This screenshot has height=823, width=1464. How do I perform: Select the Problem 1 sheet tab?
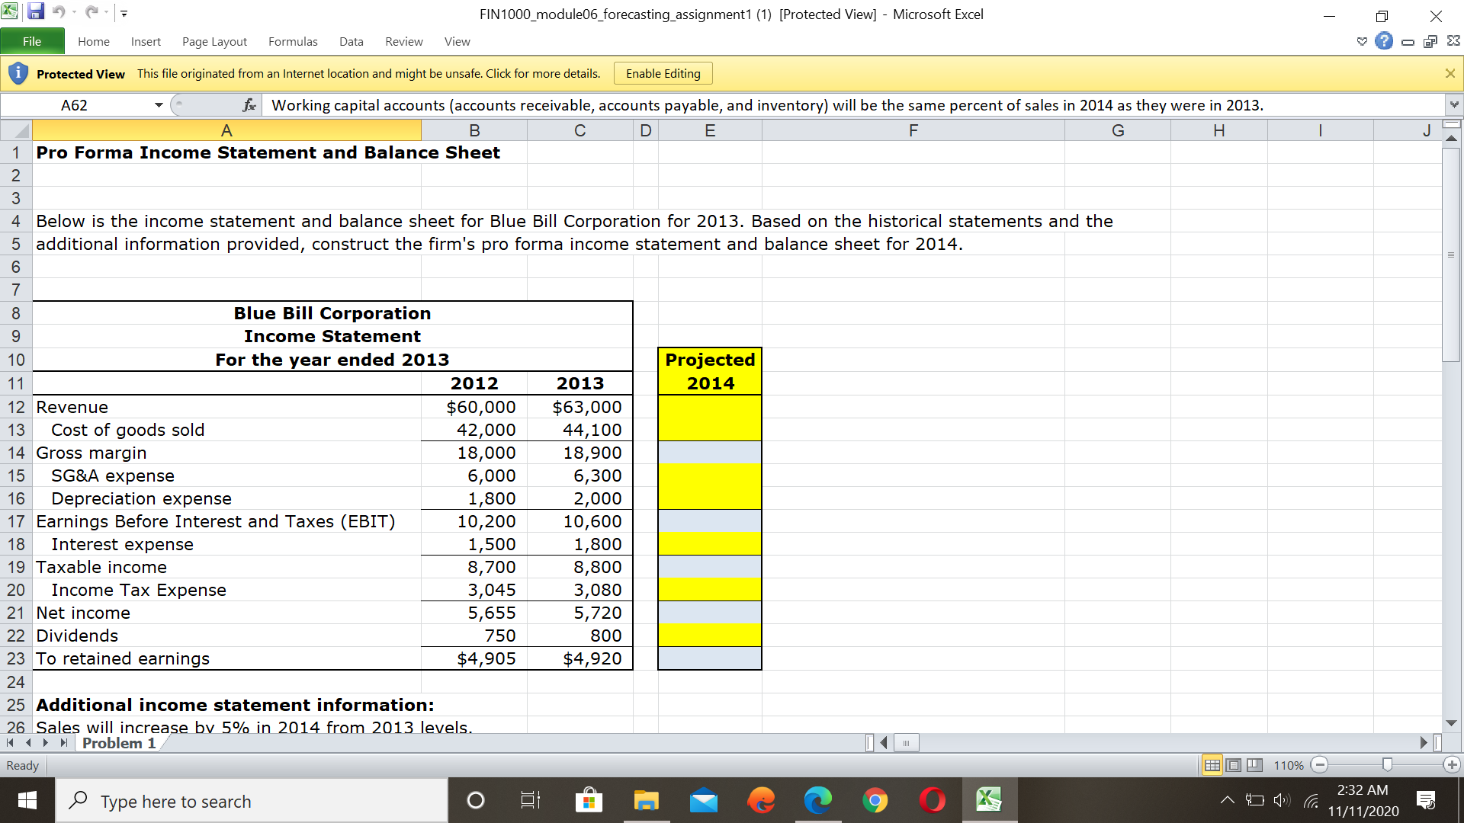tap(119, 743)
